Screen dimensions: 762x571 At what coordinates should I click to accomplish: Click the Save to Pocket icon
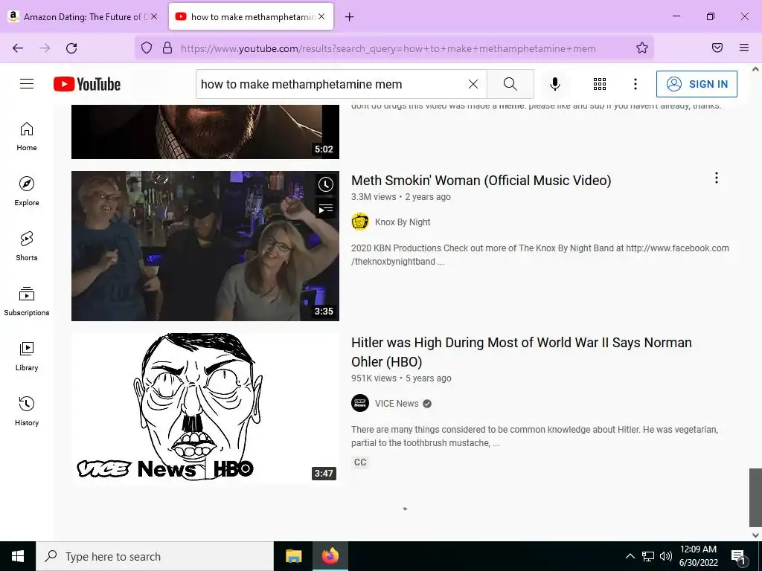tap(717, 48)
